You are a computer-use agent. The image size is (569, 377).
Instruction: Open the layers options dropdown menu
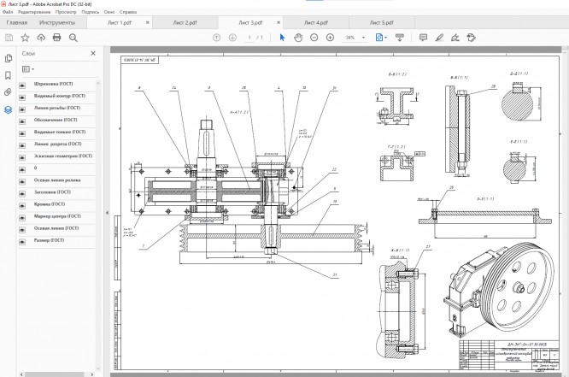[x=28, y=67]
